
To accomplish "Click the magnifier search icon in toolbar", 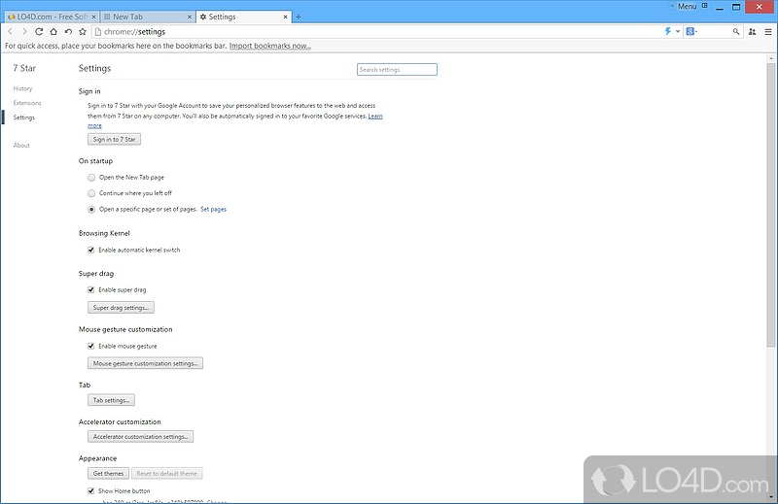I will [736, 31].
